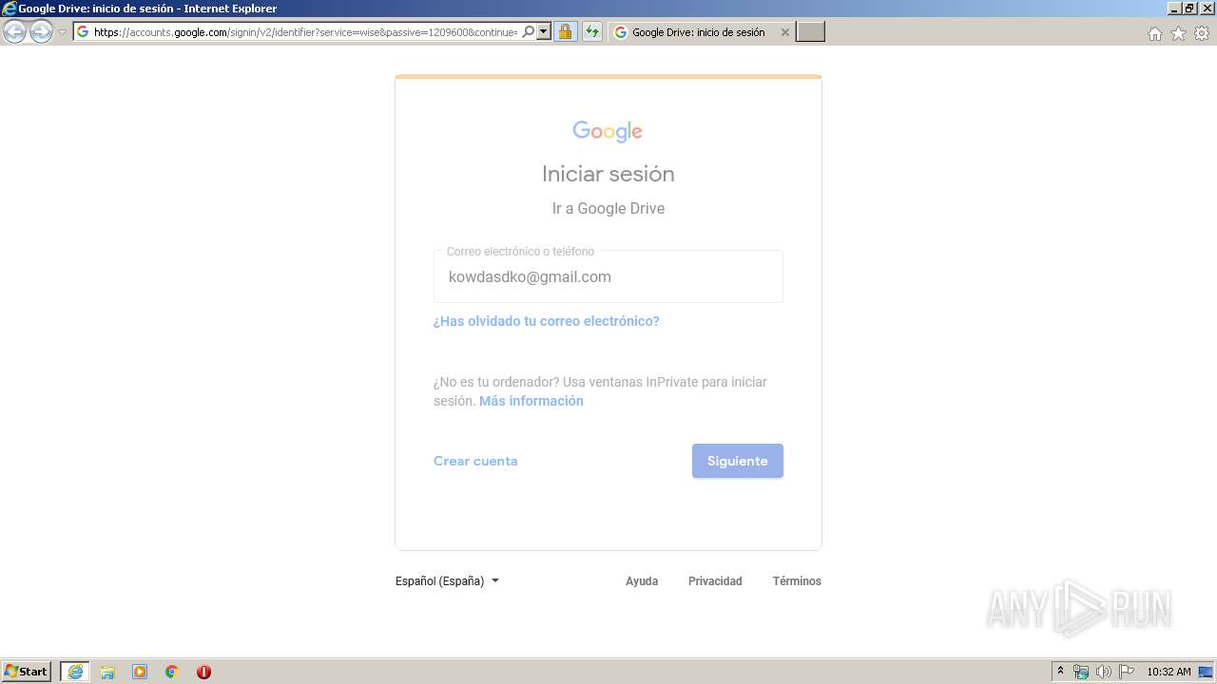
Task: Open the Términos link
Action: [797, 581]
